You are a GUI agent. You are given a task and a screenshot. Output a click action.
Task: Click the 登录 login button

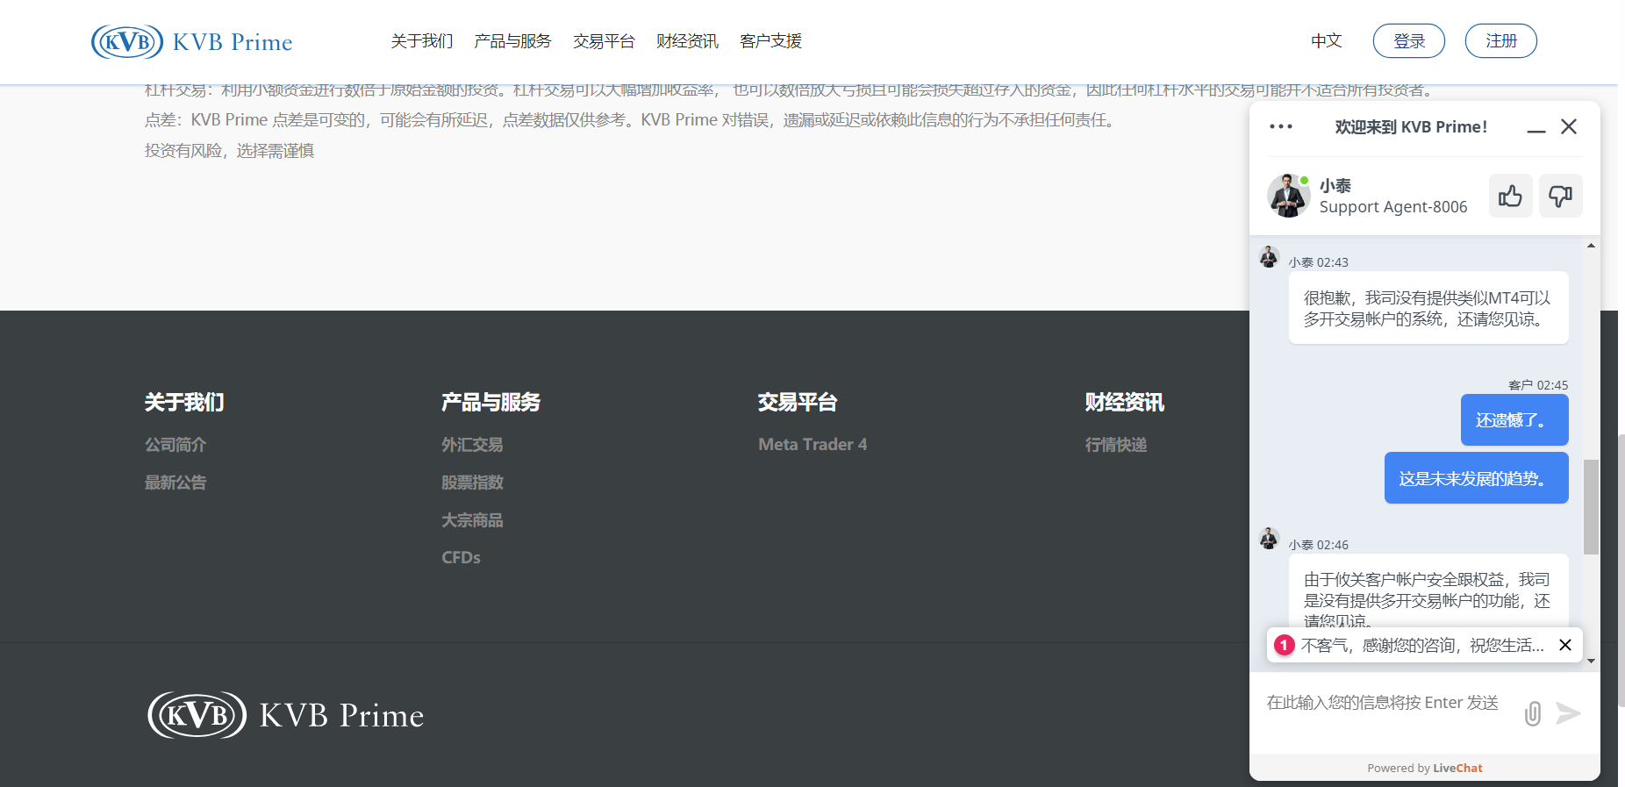click(1409, 41)
